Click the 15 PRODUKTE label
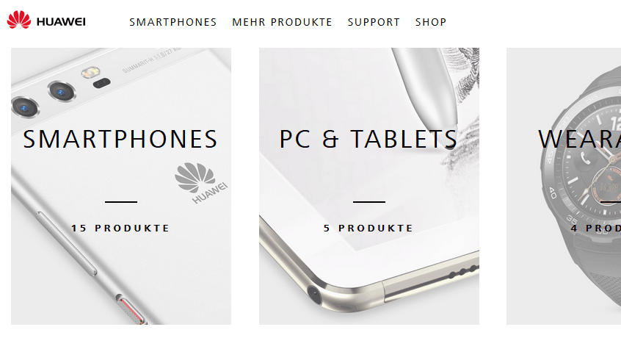 point(120,229)
